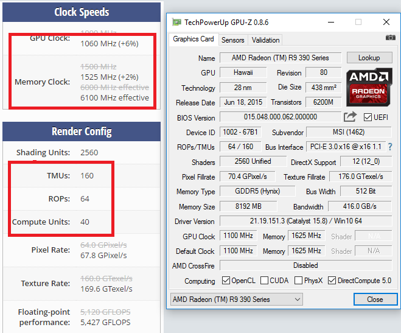Viewport: 401px width, 333px height.
Task: Click the 5,427 GFLOPS performance value
Action: (105, 323)
